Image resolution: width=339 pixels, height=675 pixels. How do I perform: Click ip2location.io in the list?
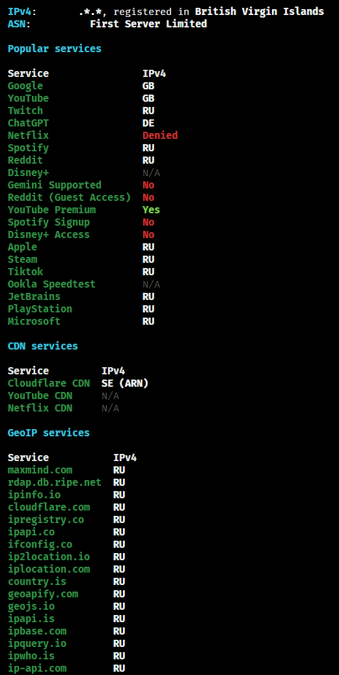pos(49,556)
